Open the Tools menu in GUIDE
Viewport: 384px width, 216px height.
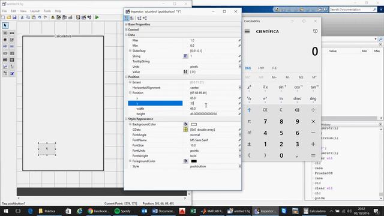click(47, 11)
